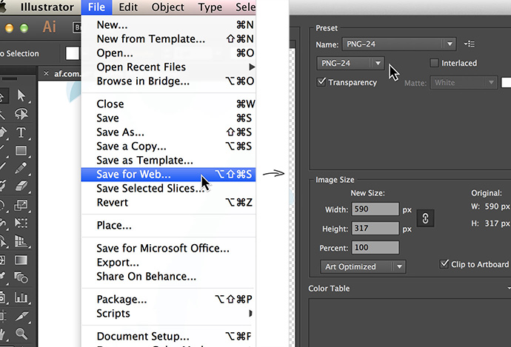Select the Column Graph tool

(x=21, y=297)
